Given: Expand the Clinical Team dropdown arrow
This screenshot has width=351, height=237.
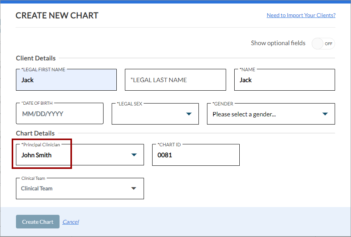Looking at the screenshot, I should (133, 188).
